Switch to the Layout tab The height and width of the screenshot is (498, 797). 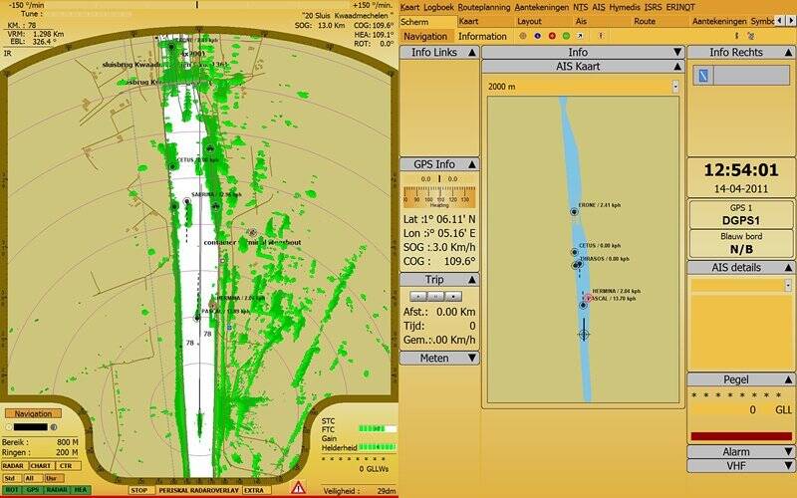529,21
